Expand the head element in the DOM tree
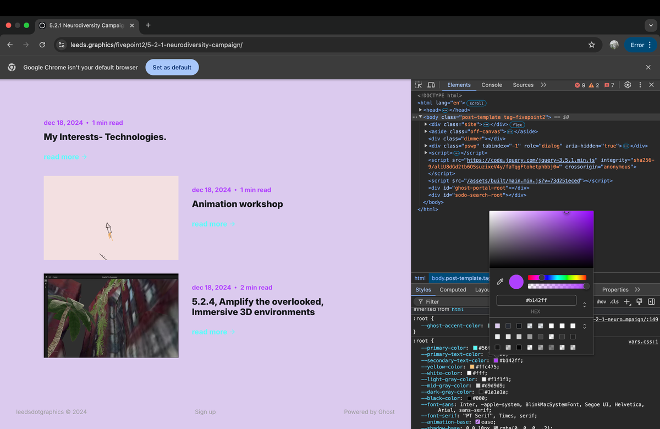660x429 pixels. click(420, 109)
